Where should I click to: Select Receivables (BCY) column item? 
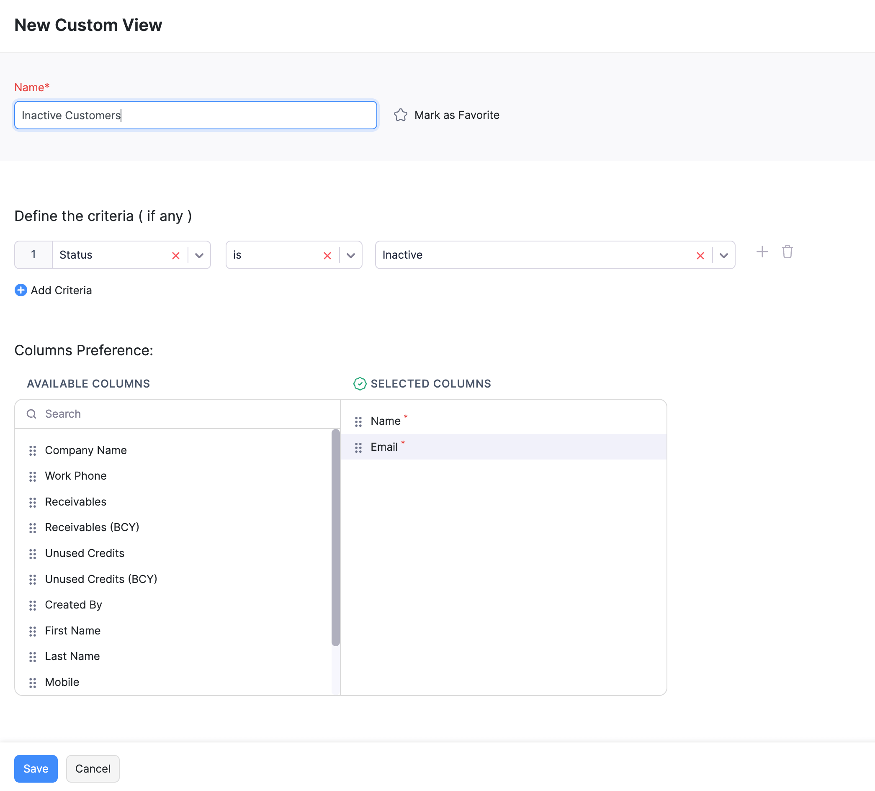click(x=92, y=527)
